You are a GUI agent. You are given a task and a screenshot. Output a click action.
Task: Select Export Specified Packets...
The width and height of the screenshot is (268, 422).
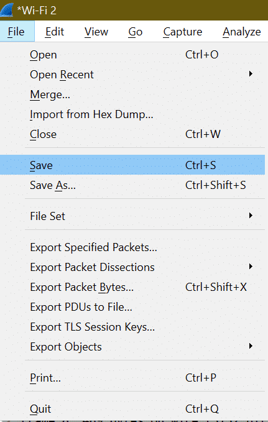click(132, 247)
